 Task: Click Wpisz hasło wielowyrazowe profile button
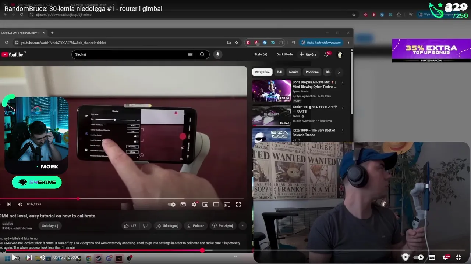(x=321, y=43)
